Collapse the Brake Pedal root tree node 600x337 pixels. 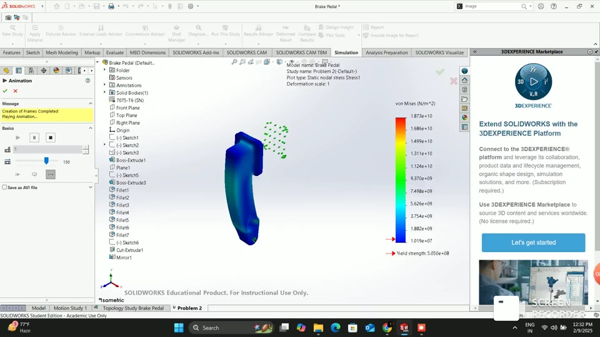[97, 62]
